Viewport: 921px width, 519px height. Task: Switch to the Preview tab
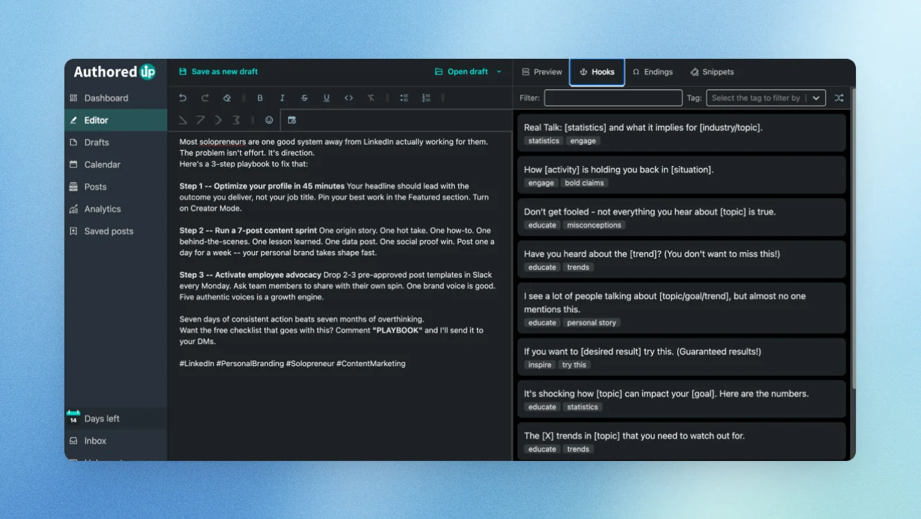[542, 72]
